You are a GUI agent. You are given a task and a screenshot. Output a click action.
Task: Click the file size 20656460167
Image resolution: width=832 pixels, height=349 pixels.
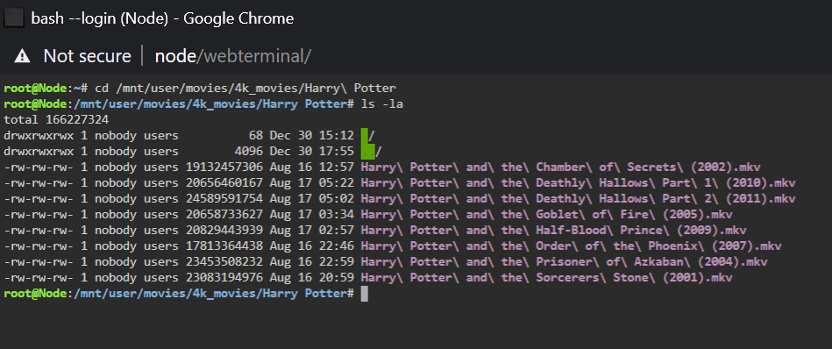224,183
